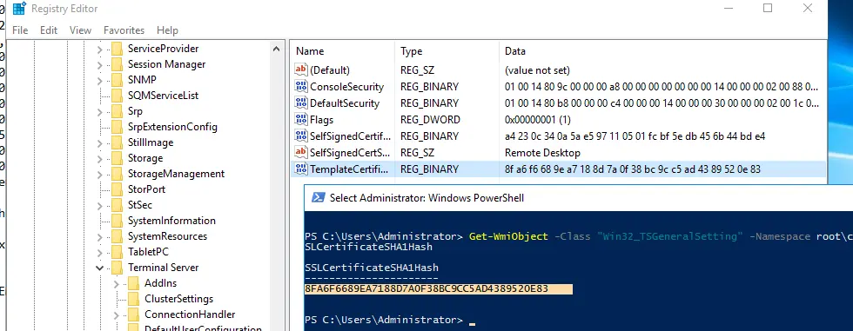
Task: Open the View menu
Action: pos(80,30)
